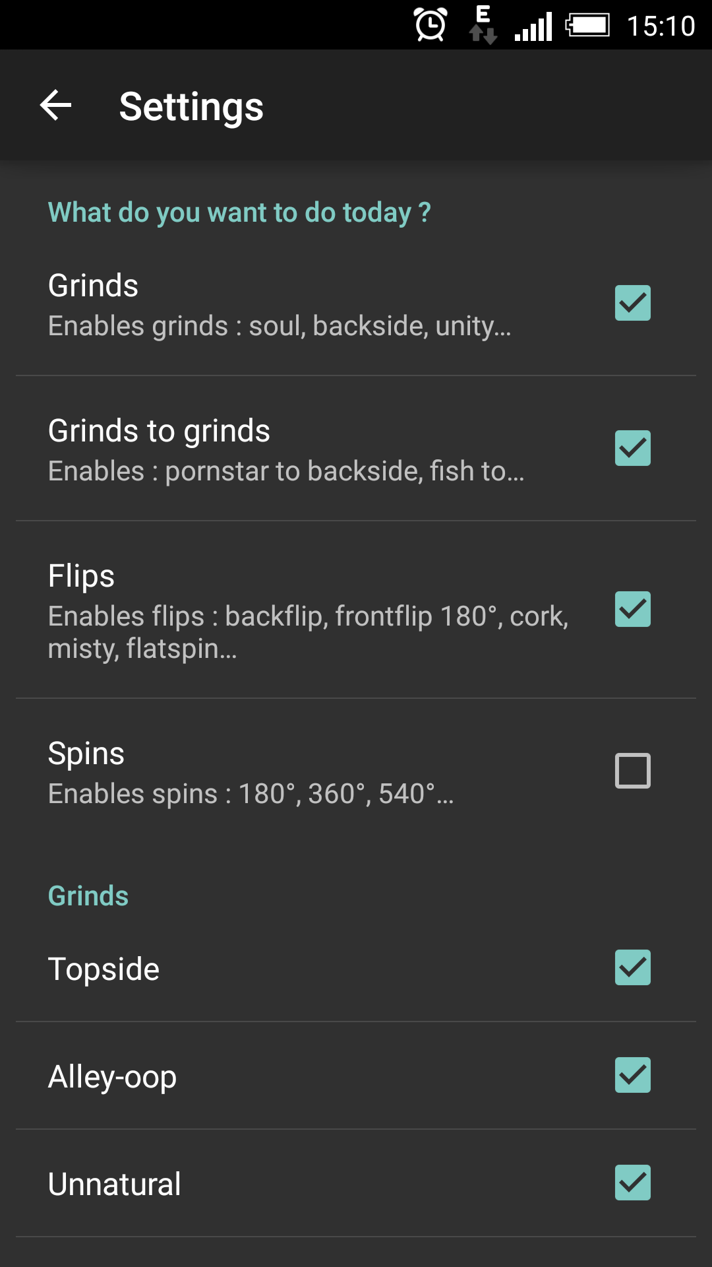
Task: Tap the 15:10 clock in status bar
Action: (x=661, y=26)
